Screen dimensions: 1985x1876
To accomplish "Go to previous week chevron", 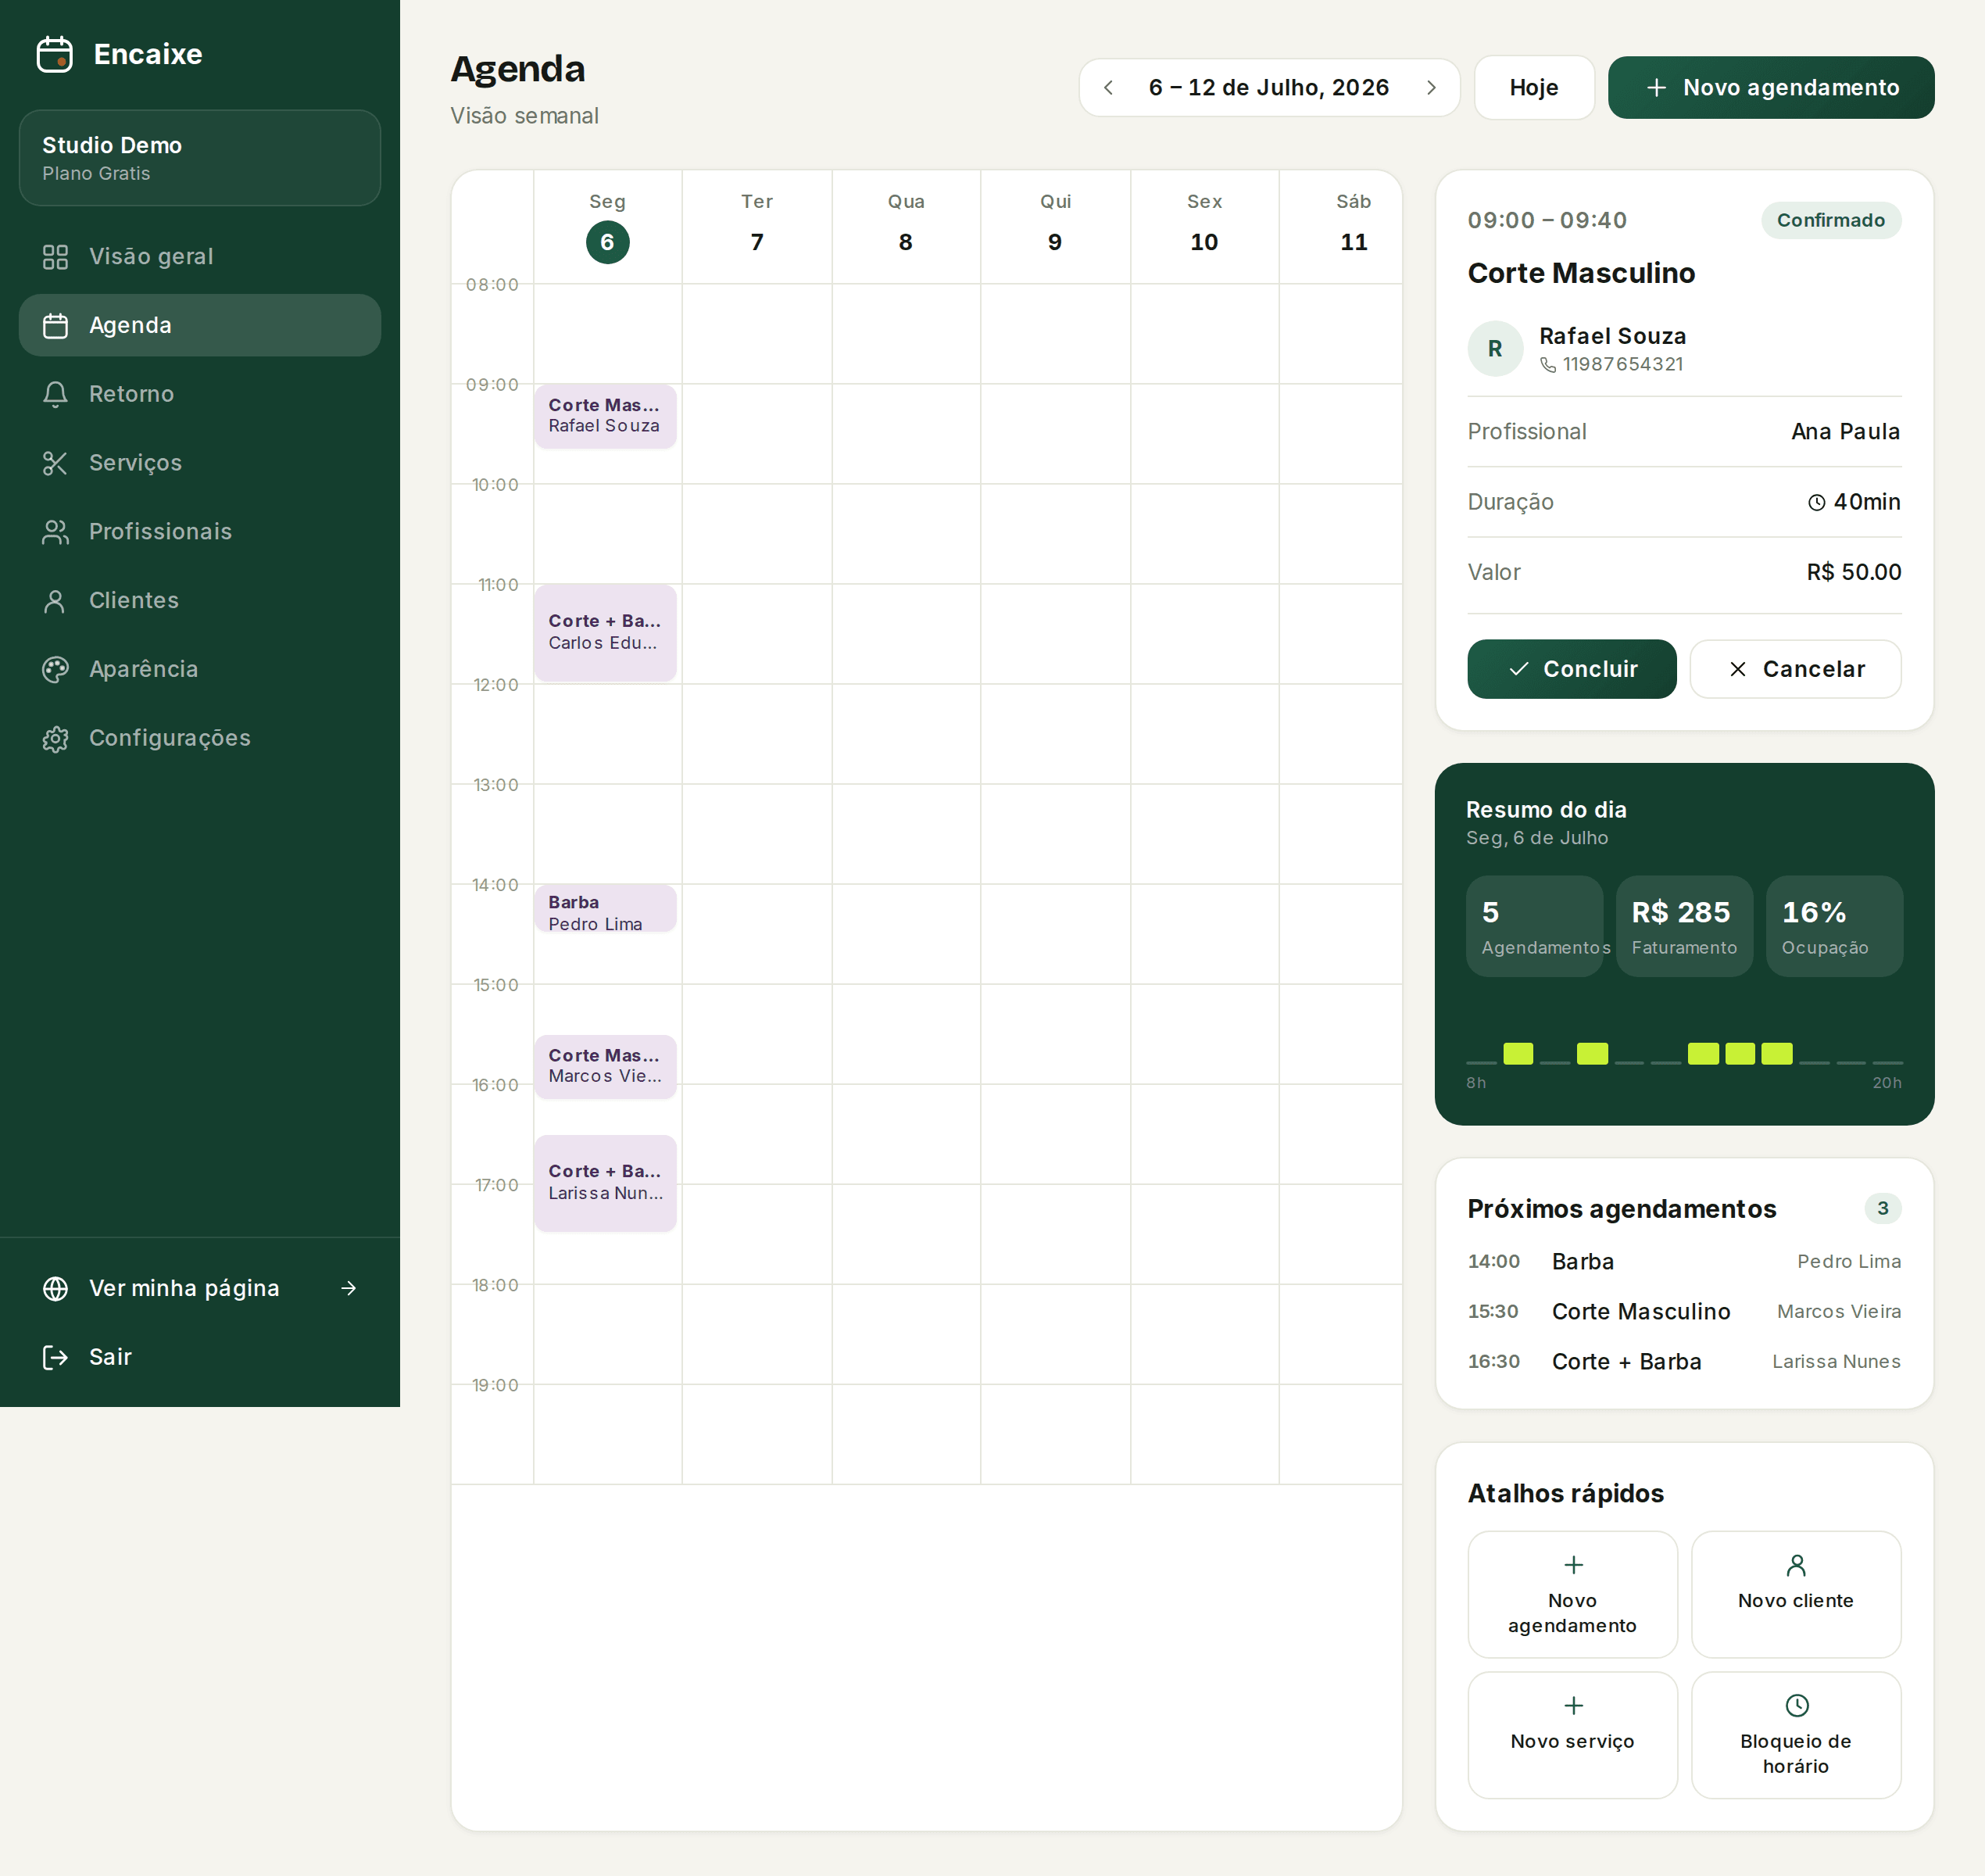I will 1108,88.
